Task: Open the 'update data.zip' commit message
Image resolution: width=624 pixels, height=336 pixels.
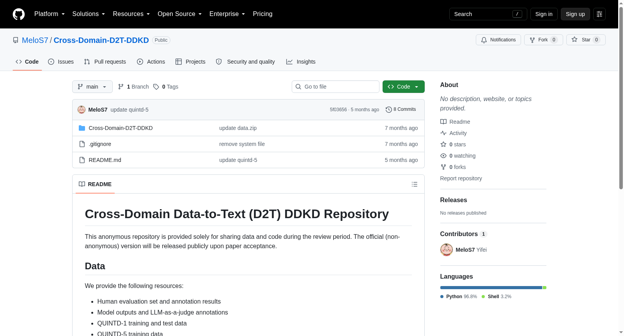Action: (x=238, y=128)
